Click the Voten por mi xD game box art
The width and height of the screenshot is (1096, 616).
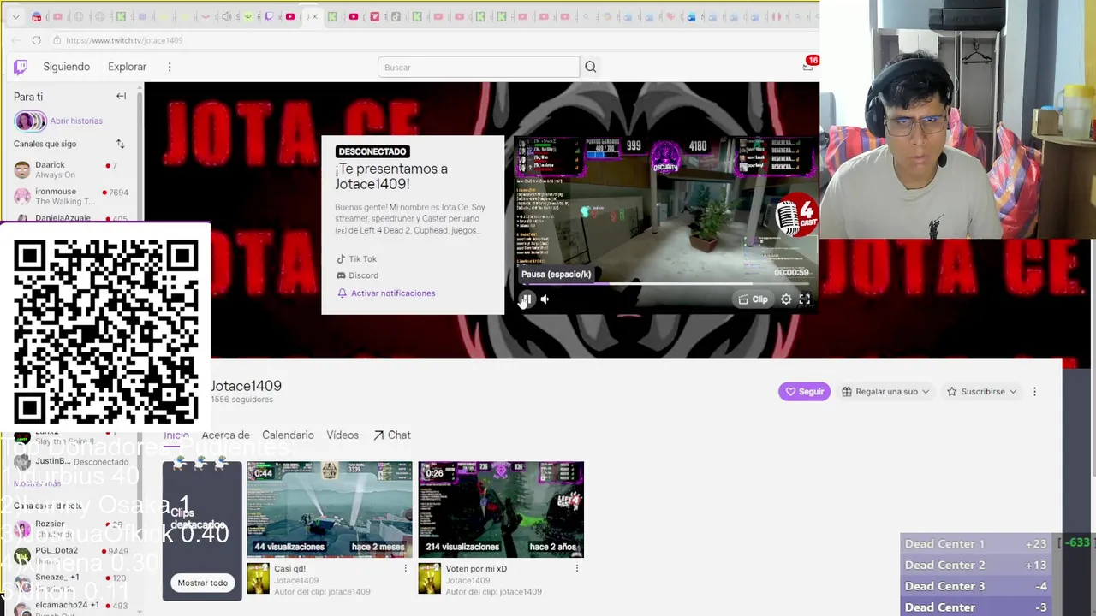click(429, 579)
